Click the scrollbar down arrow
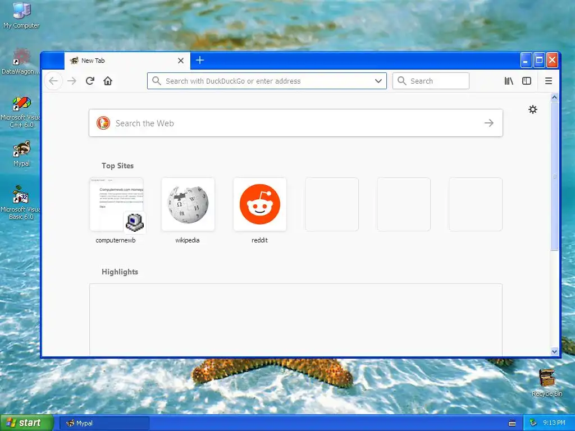The width and height of the screenshot is (575, 431). tap(554, 351)
